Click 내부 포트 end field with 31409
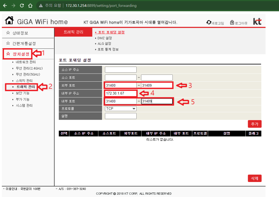 [x=157, y=101]
